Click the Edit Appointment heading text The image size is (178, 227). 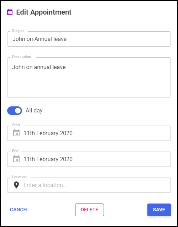(44, 12)
